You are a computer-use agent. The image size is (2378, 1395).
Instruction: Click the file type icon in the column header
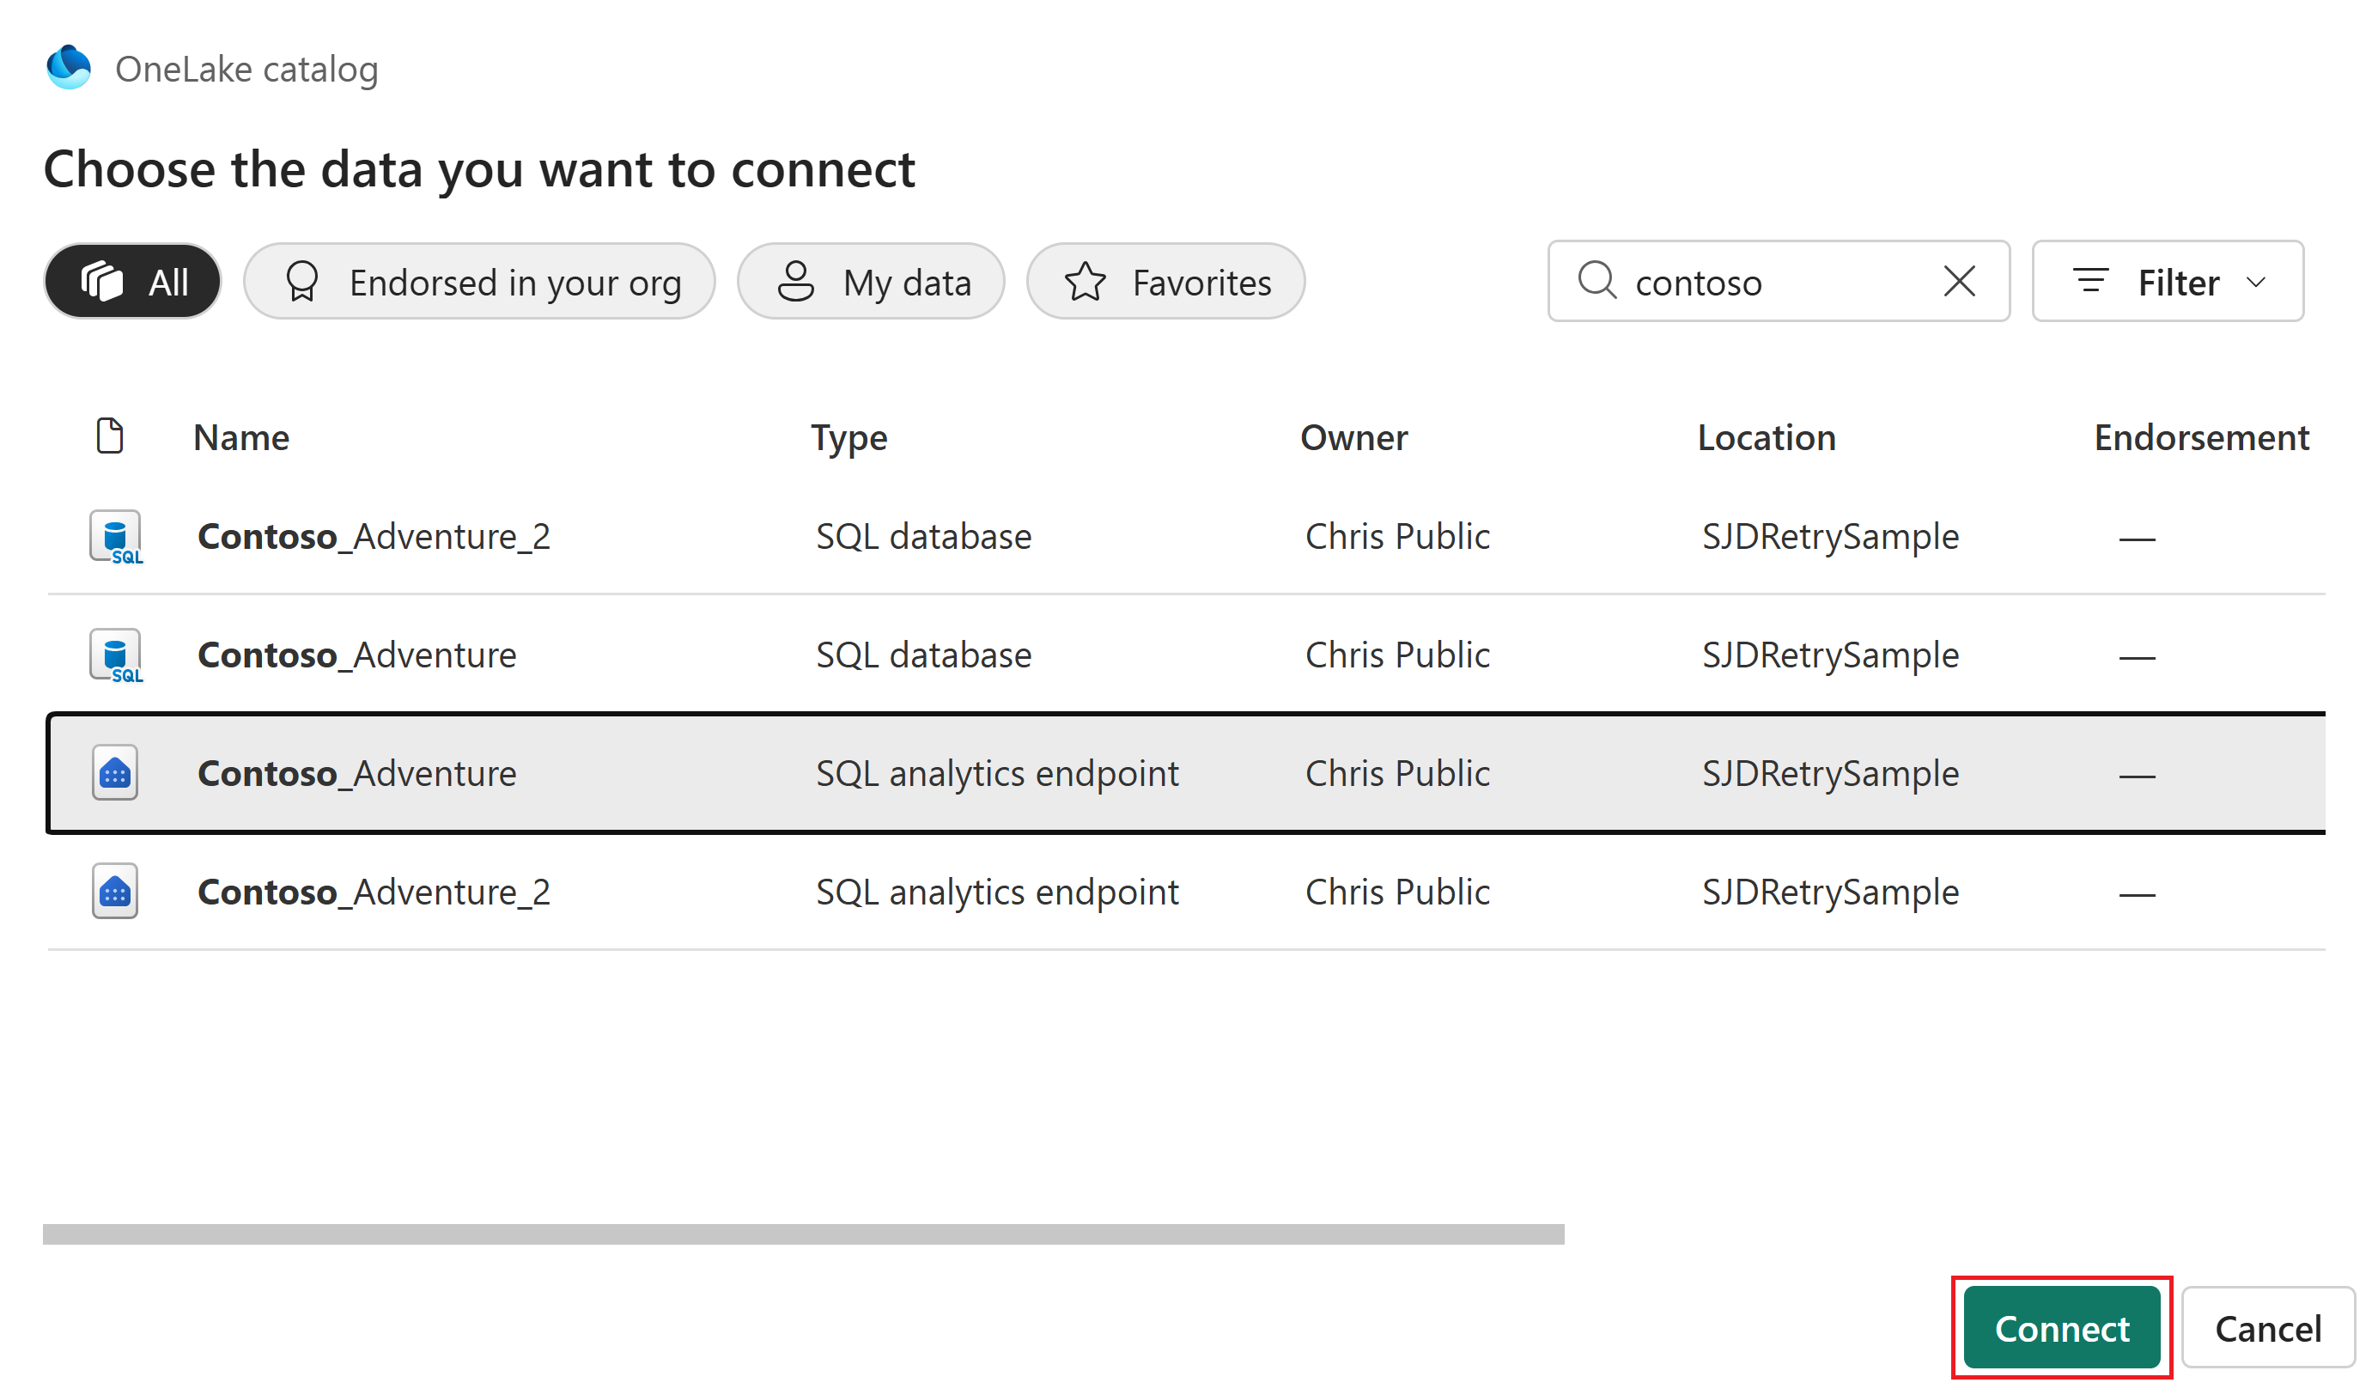click(x=109, y=437)
